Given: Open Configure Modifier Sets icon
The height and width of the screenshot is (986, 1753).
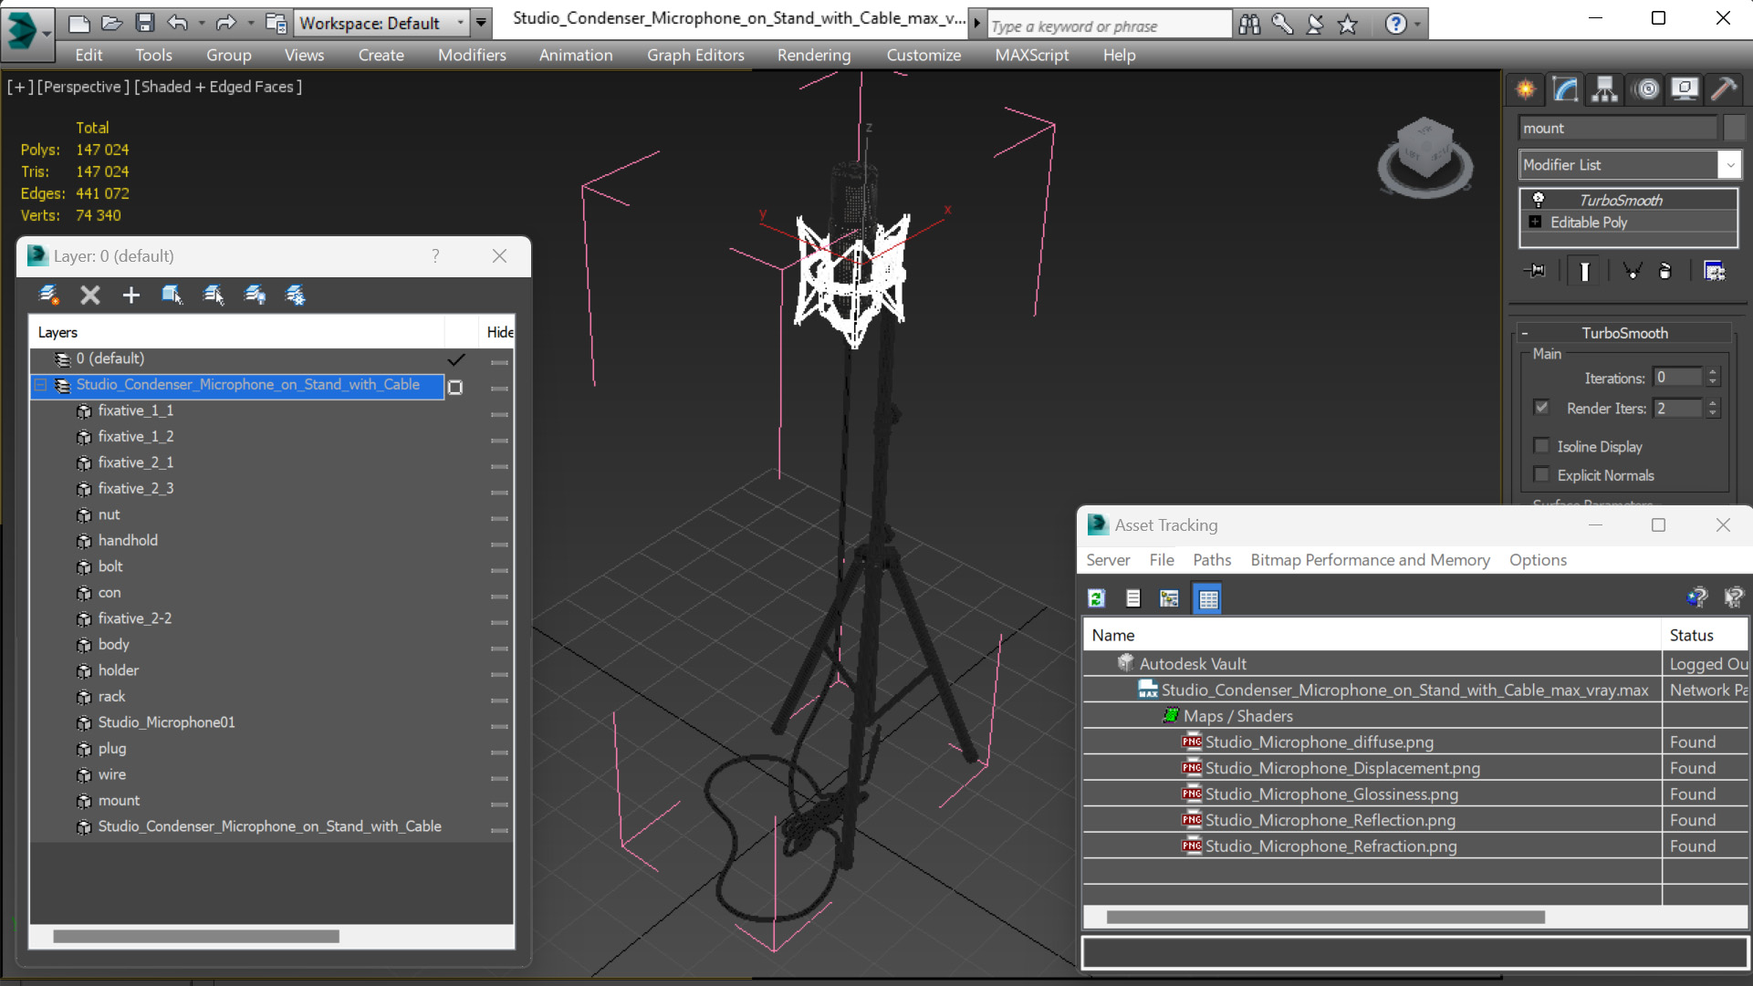Looking at the screenshot, I should [x=1715, y=271].
